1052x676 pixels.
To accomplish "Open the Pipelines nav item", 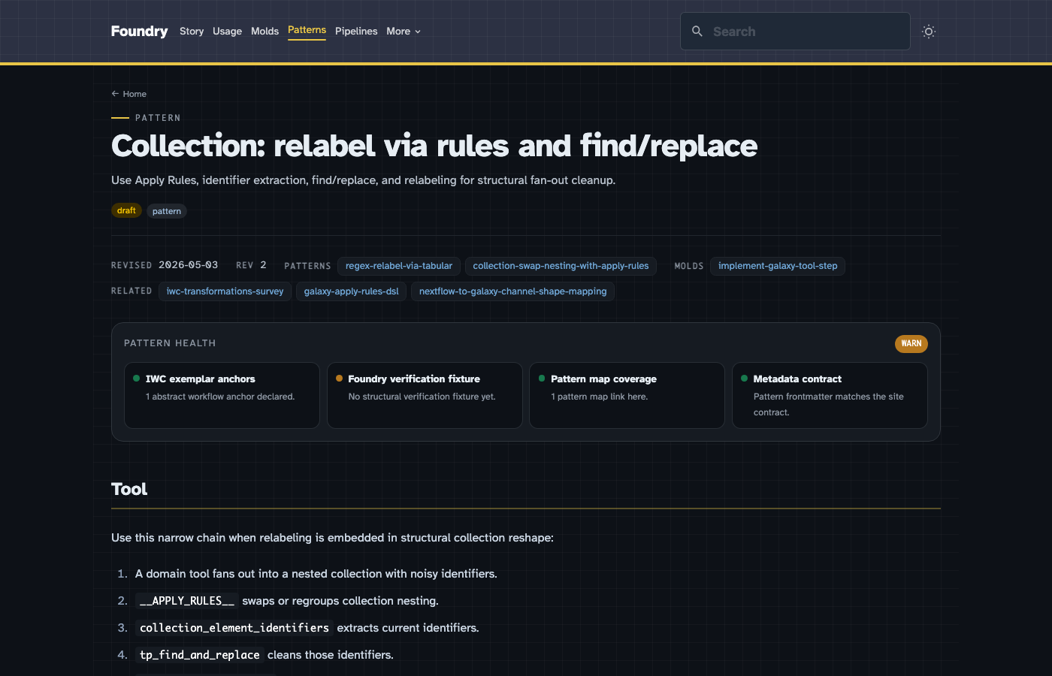I will point(356,31).
